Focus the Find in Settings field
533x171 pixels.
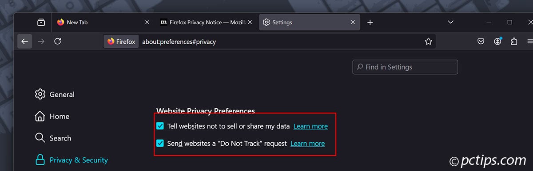[405, 67]
